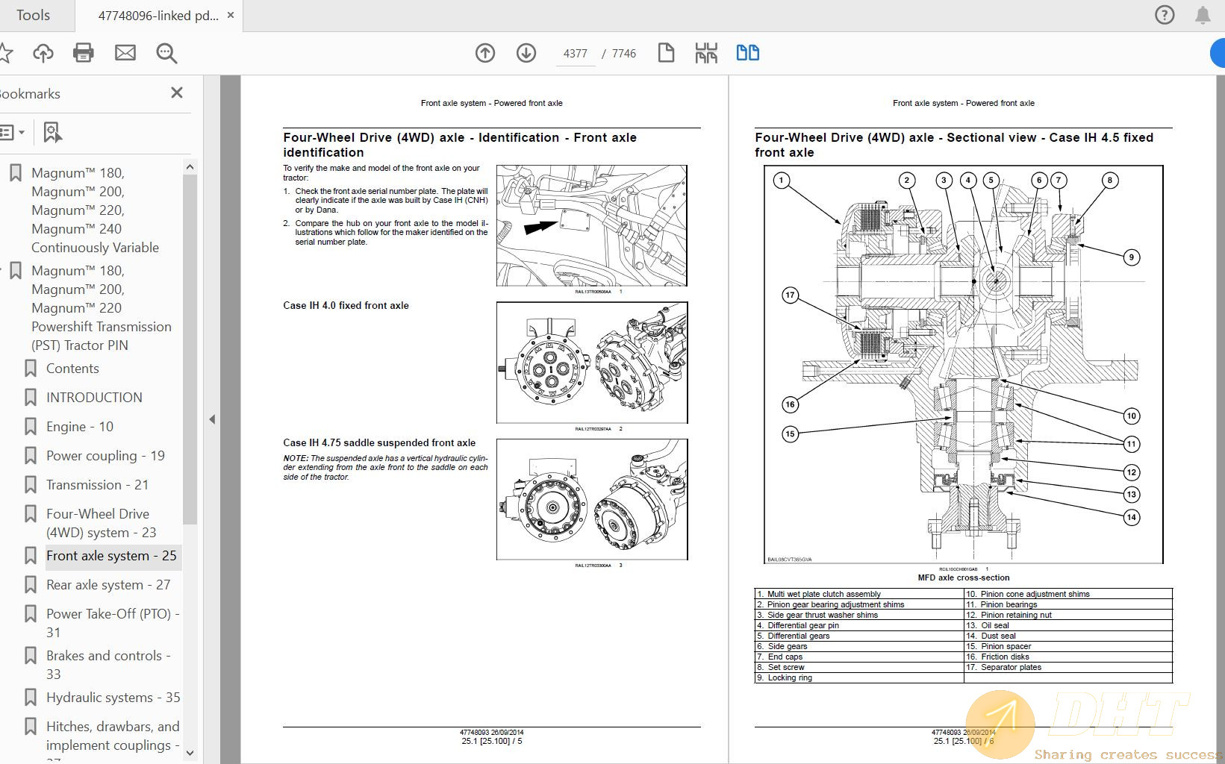This screenshot has height=764, width=1225.
Task: Click bookmark icon beside Power coupling - 19
Action: pyautogui.click(x=31, y=456)
